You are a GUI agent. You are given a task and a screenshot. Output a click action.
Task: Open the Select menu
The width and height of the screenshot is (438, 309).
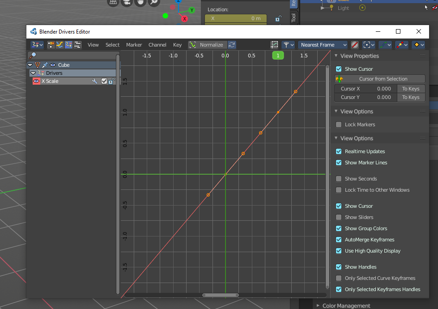[112, 45]
